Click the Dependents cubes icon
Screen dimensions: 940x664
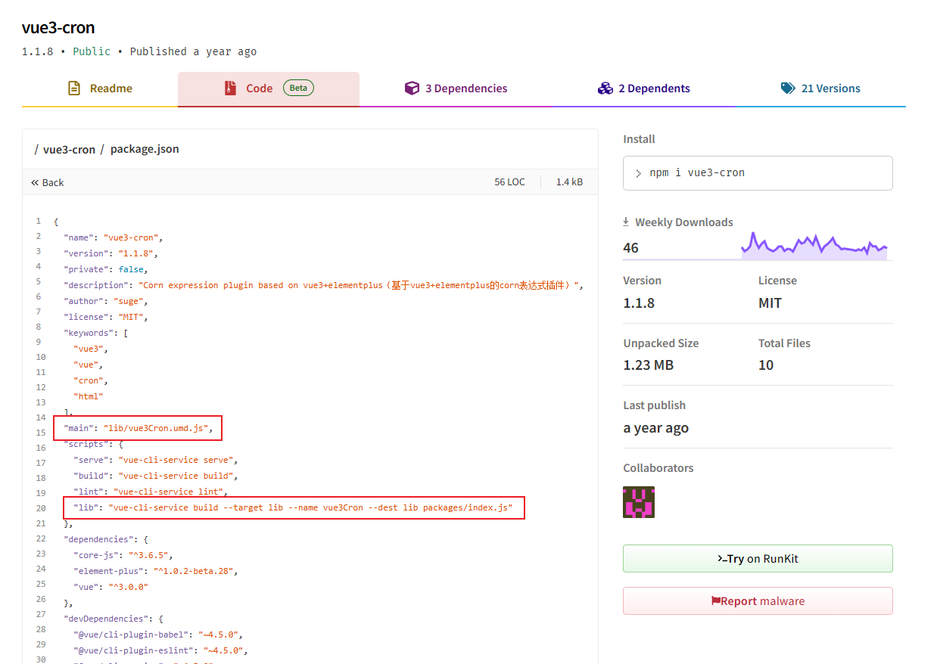[605, 88]
